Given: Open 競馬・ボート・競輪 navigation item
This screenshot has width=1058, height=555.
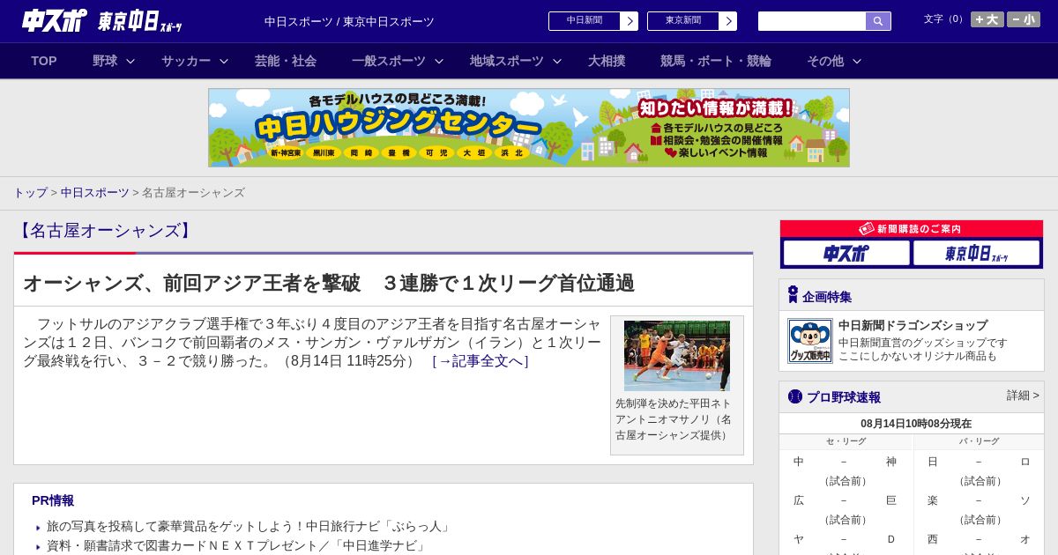Looking at the screenshot, I should [716, 61].
